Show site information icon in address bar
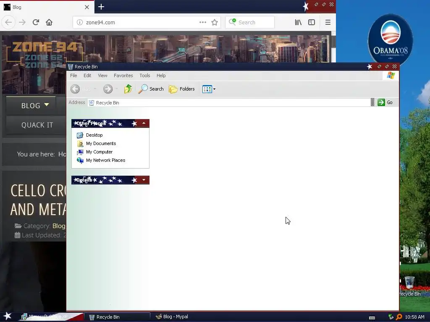430x322 pixels. pyautogui.click(x=79, y=22)
